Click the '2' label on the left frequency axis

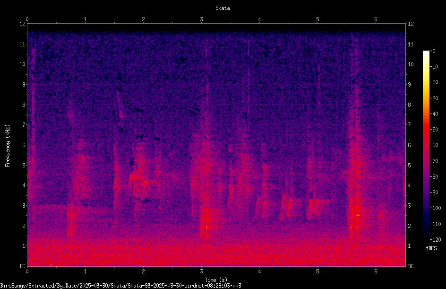click(x=24, y=226)
